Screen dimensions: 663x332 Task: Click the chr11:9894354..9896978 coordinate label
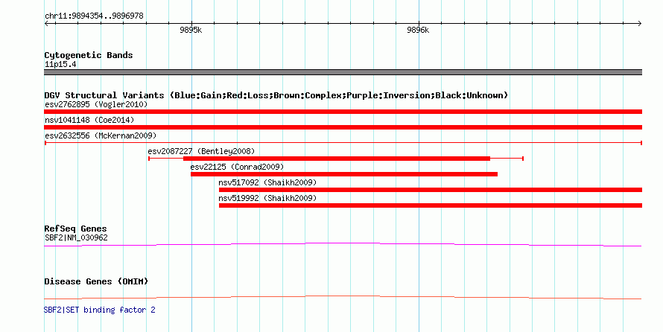(x=94, y=16)
